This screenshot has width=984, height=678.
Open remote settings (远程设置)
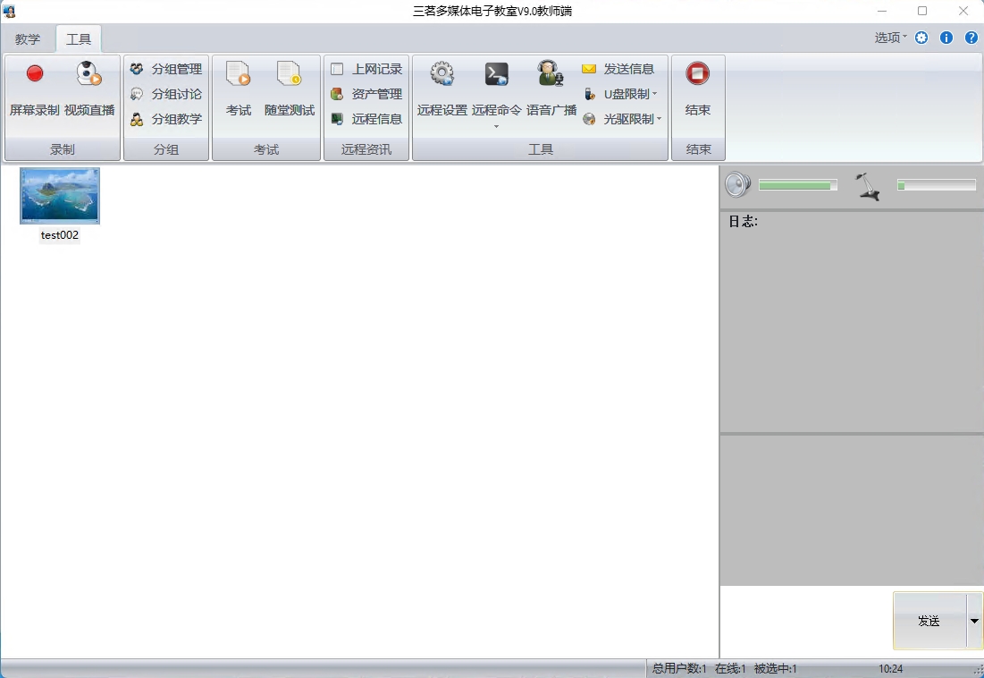click(442, 89)
